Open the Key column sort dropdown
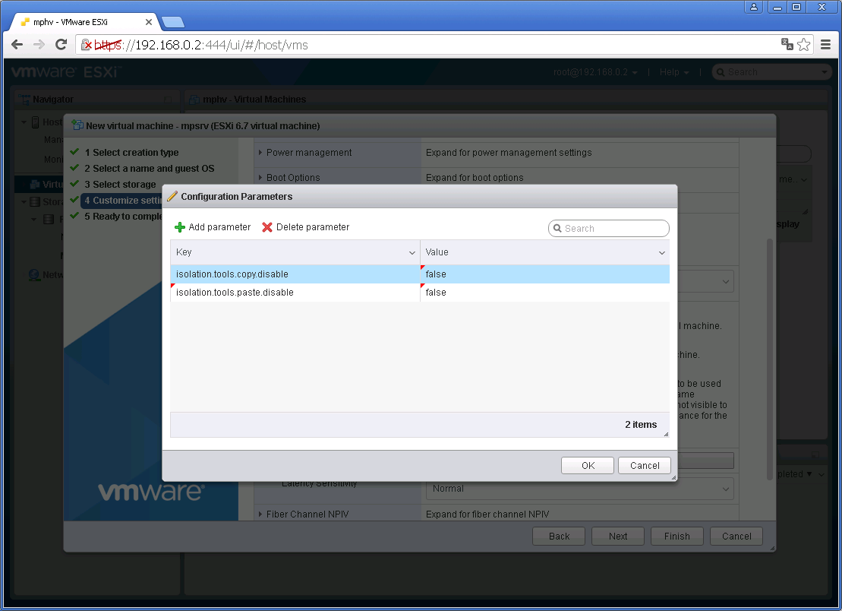Image resolution: width=842 pixels, height=611 pixels. 412,252
